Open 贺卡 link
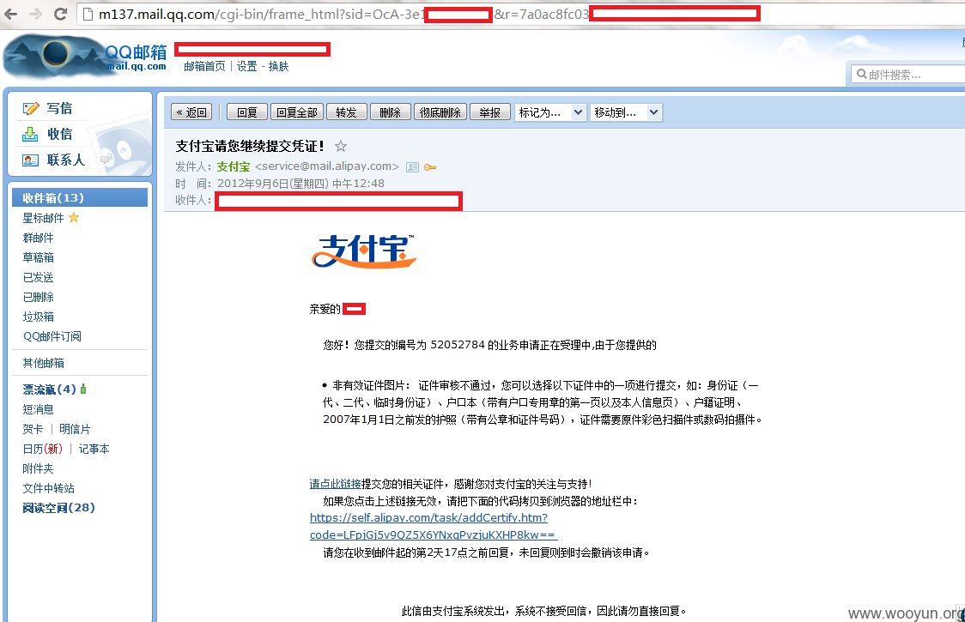Image resolution: width=965 pixels, height=622 pixels. coord(33,429)
